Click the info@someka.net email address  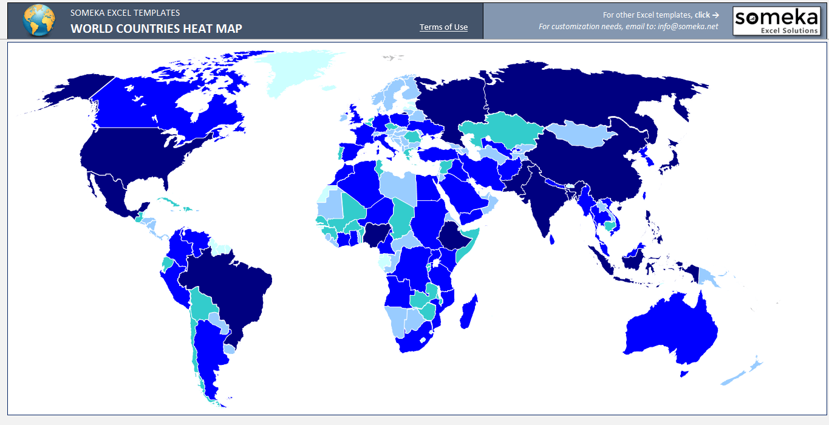[x=687, y=27]
